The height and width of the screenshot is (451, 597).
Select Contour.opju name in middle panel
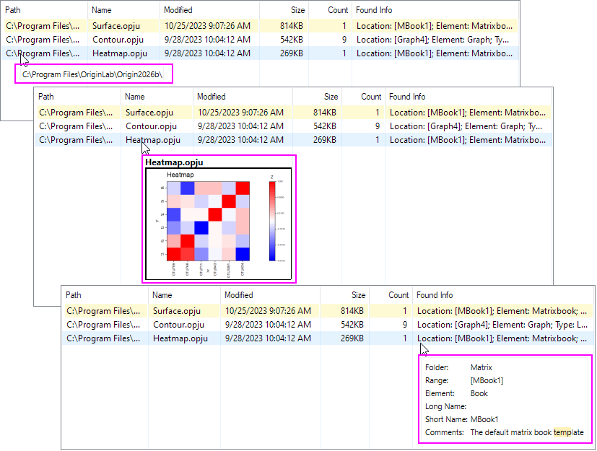(151, 126)
